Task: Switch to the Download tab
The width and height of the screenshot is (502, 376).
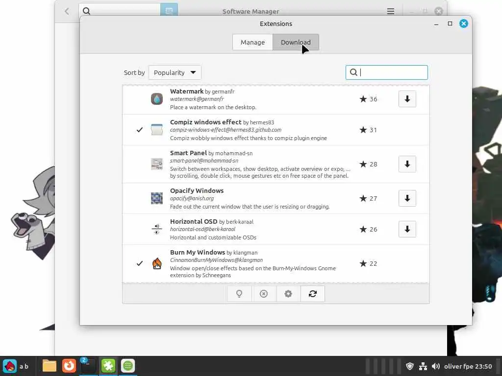Action: pyautogui.click(x=296, y=42)
